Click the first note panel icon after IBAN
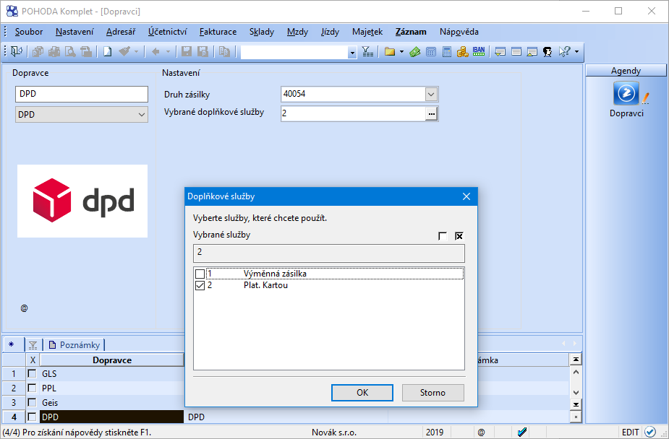669x439 pixels. click(x=500, y=52)
